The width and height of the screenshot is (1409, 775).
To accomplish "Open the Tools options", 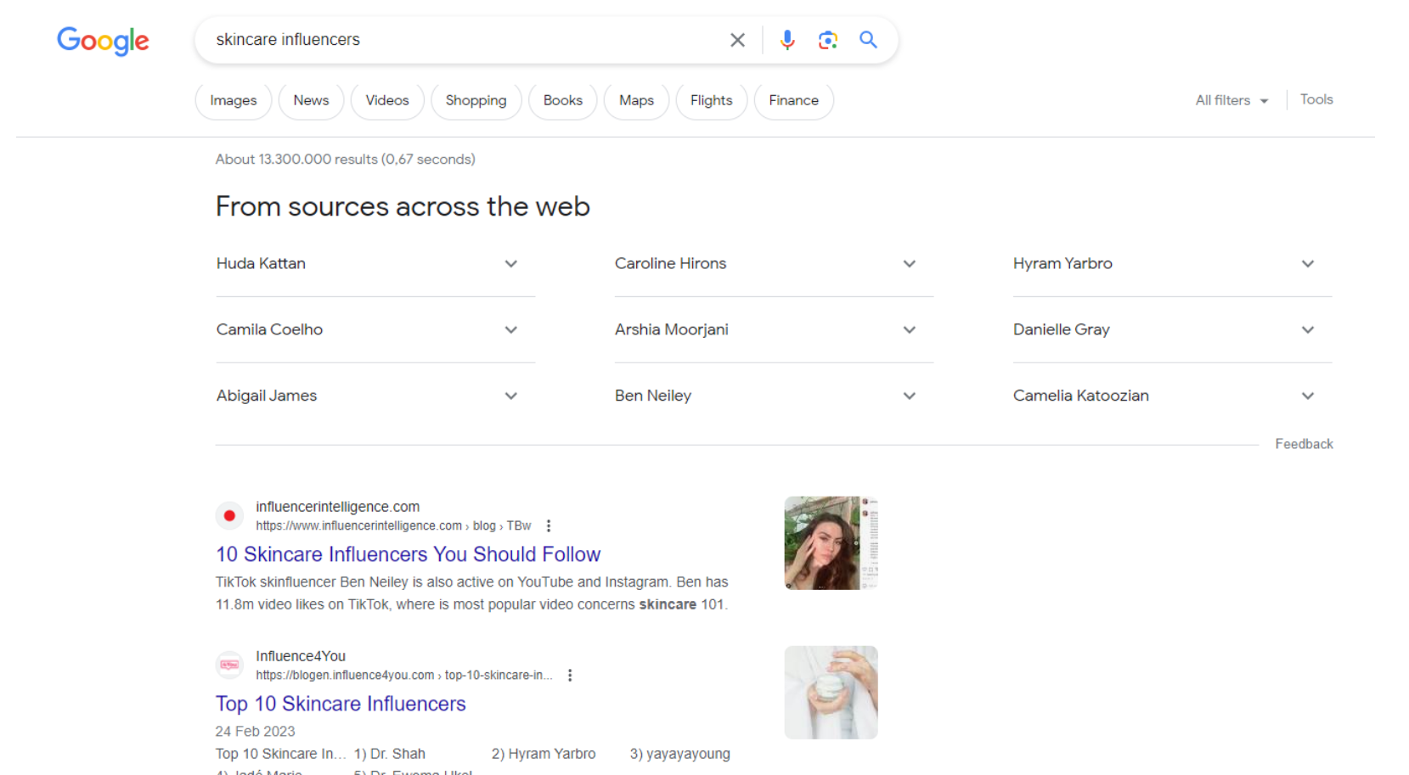I will pyautogui.click(x=1316, y=99).
